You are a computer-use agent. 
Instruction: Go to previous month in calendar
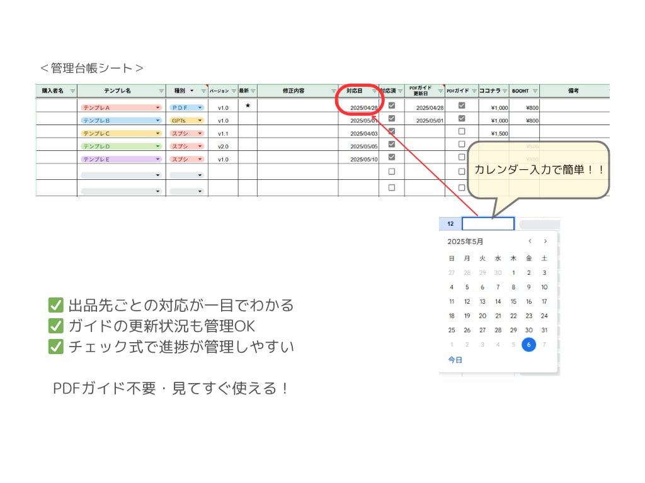(530, 241)
